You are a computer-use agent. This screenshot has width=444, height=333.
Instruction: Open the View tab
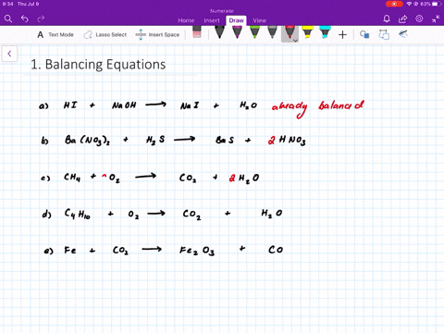point(259,20)
